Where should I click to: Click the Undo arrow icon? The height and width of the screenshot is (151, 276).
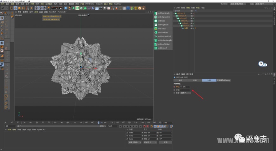pos(3,8)
